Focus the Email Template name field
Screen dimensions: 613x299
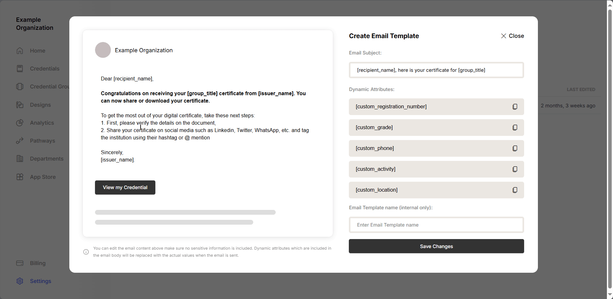point(436,225)
